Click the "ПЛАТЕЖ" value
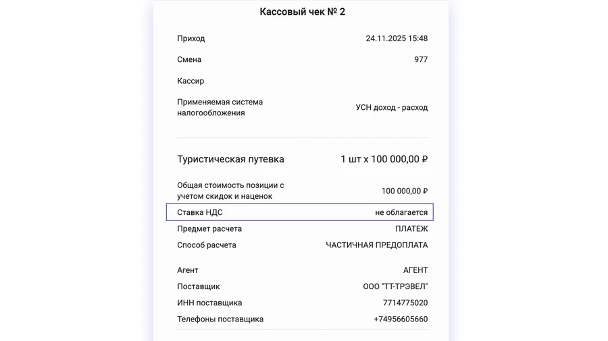Screen dimensions: 608x341 coord(411,229)
